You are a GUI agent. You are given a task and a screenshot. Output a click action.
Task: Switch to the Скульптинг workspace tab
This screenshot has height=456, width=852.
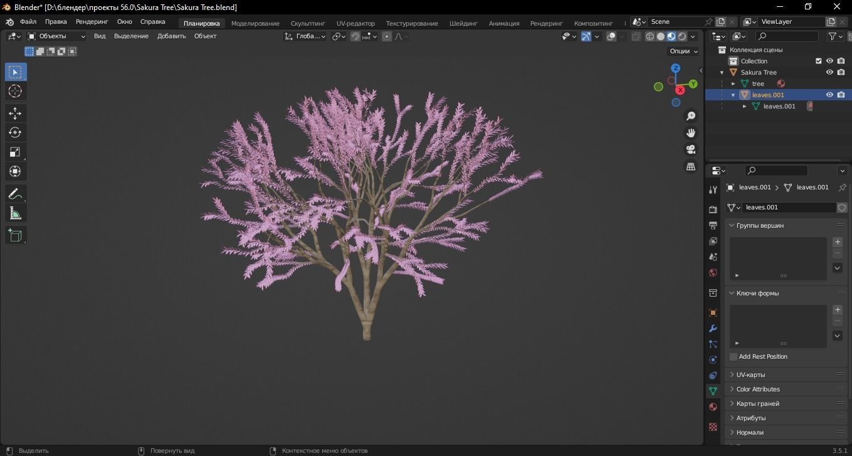pos(308,23)
